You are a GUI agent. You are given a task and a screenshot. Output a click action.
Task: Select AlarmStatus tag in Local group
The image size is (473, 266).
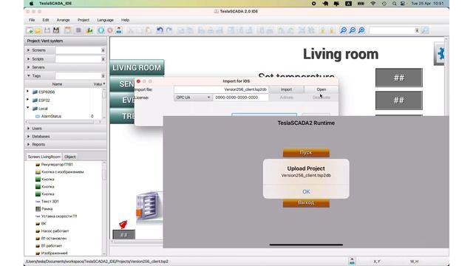click(51, 116)
